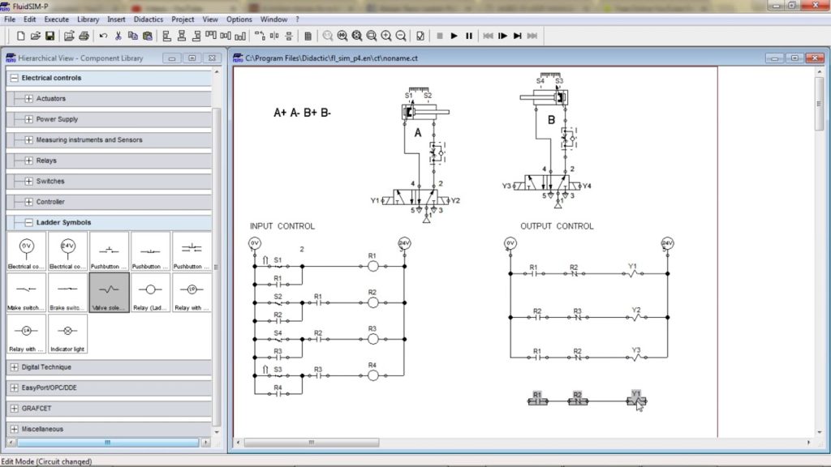The image size is (831, 467).
Task: Select the Brake switch ladder symbol
Action: (x=67, y=292)
